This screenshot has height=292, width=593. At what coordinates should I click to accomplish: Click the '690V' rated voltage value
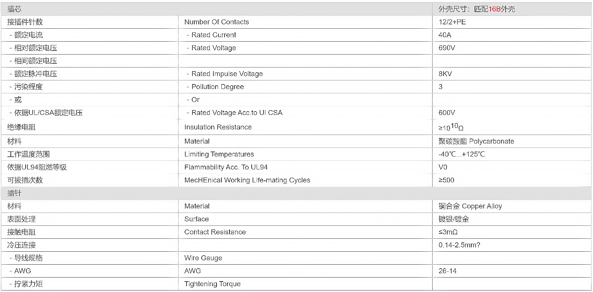(x=447, y=48)
